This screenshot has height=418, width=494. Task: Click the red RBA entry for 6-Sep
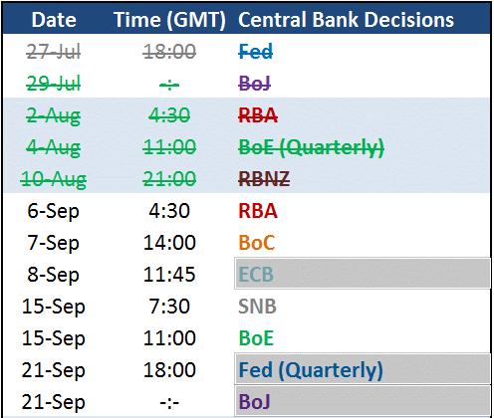[258, 211]
